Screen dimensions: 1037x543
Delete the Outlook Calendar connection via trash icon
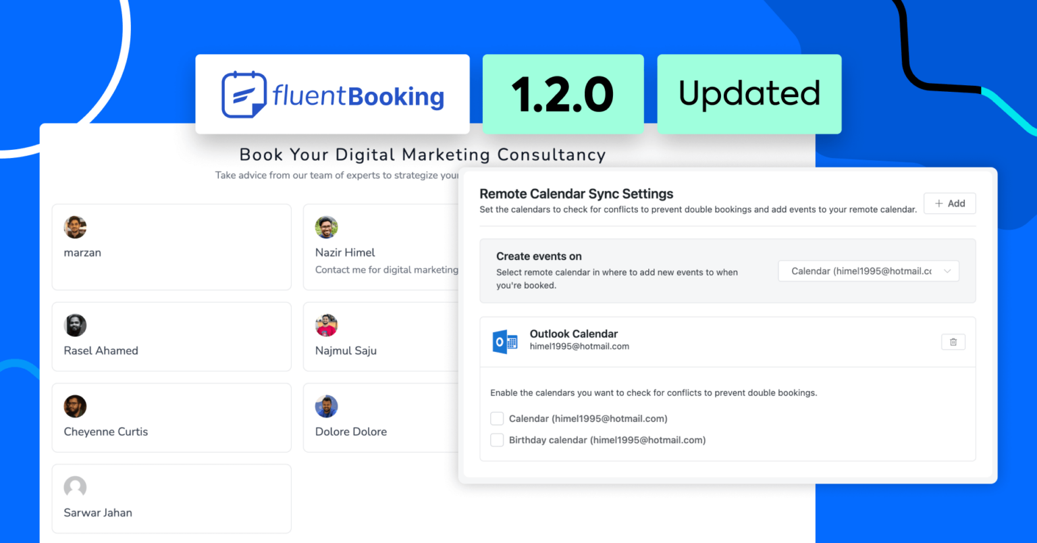(953, 342)
